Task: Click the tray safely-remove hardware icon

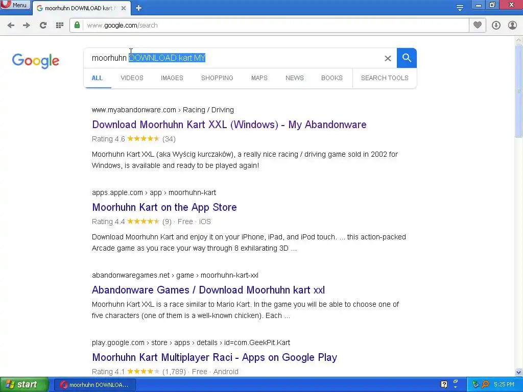Action: pyautogui.click(x=476, y=385)
